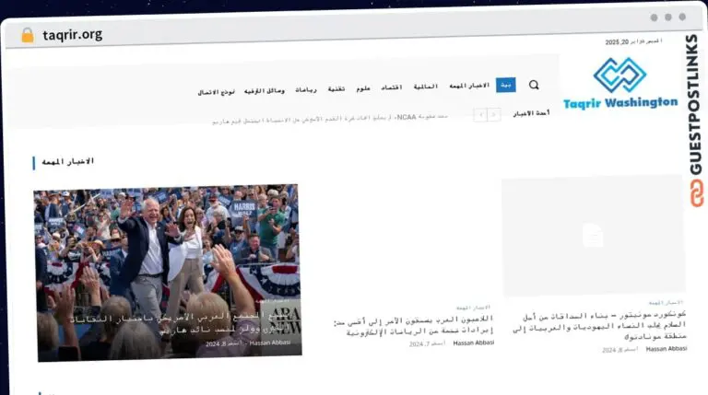Click the category tag above the e-sports headline

(x=473, y=308)
